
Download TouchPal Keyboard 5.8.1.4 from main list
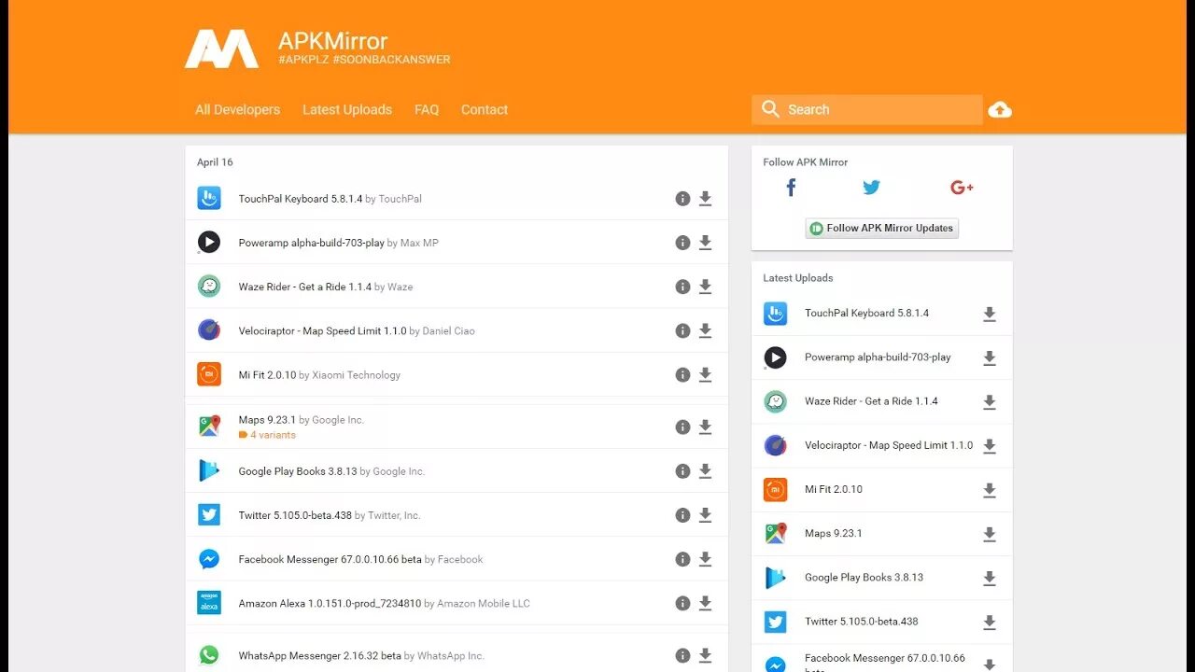[x=706, y=199]
